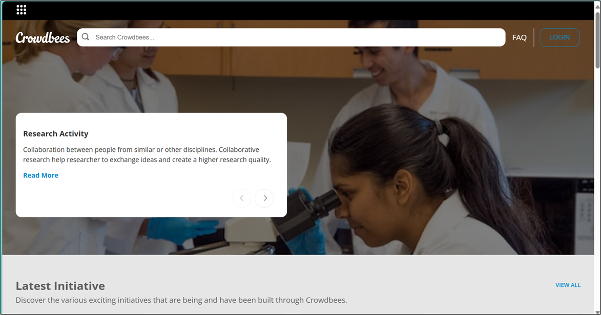Click the magnifying glass search icon
This screenshot has height=315, width=601.
coord(86,37)
